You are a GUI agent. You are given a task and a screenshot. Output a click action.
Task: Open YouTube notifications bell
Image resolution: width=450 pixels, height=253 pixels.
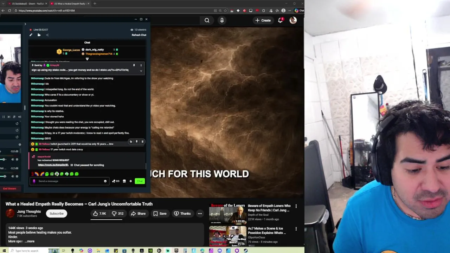(281, 20)
